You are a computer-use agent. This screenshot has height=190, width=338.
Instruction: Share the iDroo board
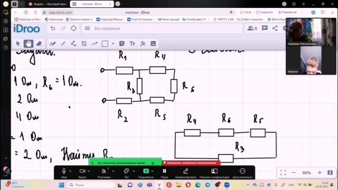click(x=275, y=28)
